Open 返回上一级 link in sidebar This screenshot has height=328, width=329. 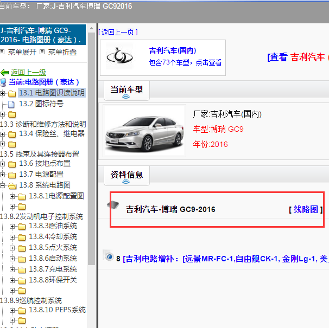(x=28, y=73)
